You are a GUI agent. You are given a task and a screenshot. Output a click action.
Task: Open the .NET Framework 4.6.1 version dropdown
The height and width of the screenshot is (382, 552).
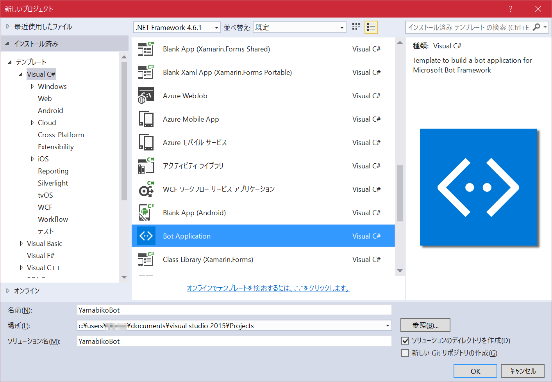[x=177, y=28]
